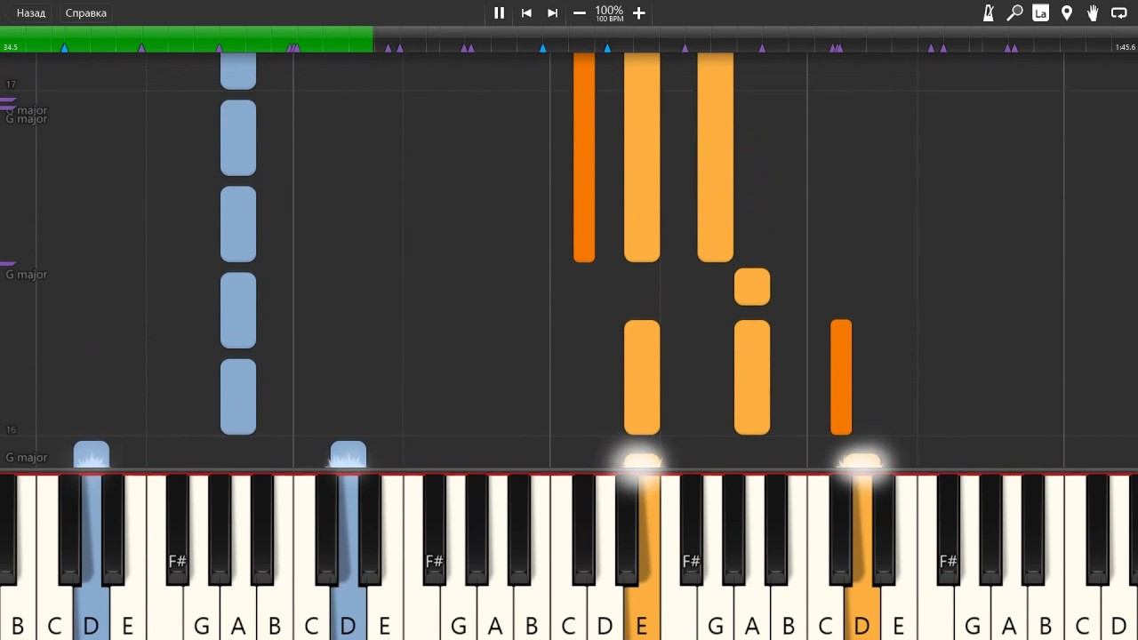Screen dimensions: 1138x640
Task: Click the middle G major bookmark label
Action: coord(27,275)
